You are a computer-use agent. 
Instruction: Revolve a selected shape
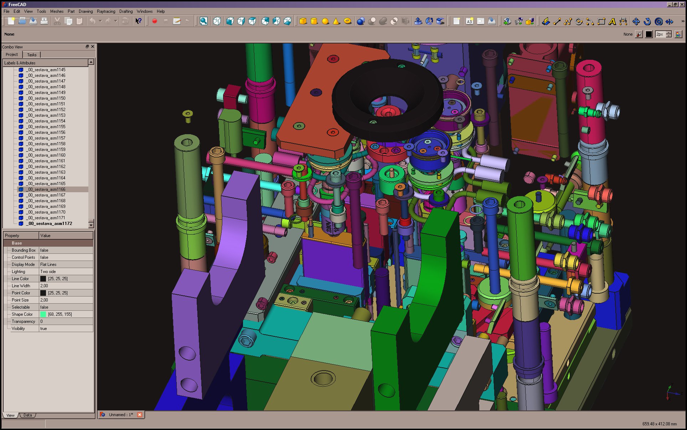[x=429, y=21]
